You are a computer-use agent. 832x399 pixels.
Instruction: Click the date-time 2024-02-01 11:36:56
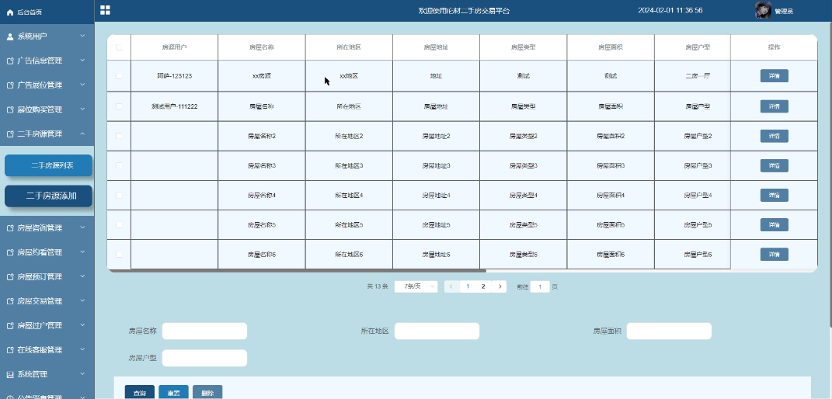pos(670,11)
